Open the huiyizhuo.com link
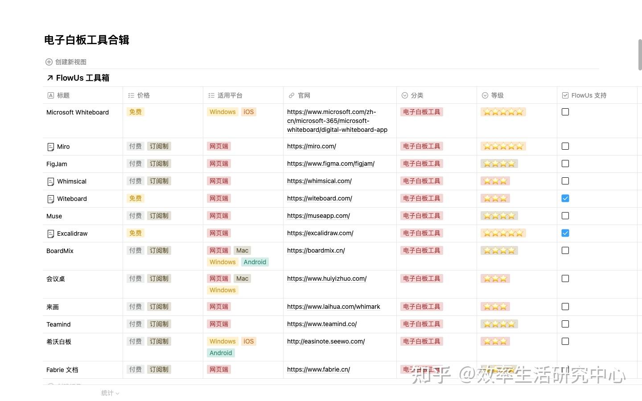The image size is (642, 401). click(327, 278)
